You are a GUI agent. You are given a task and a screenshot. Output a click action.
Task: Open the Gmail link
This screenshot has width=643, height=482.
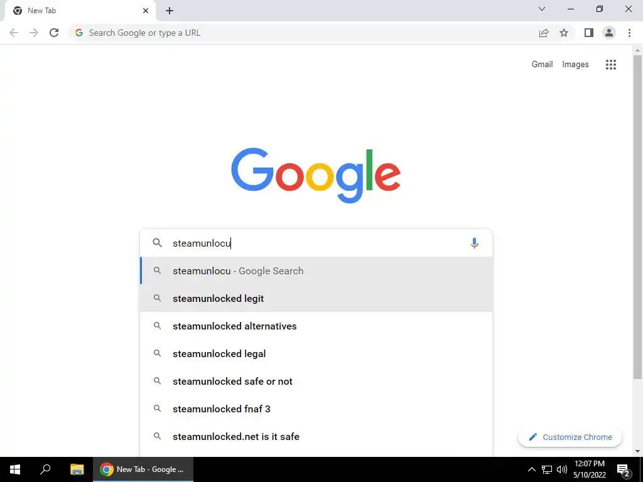[x=542, y=65]
